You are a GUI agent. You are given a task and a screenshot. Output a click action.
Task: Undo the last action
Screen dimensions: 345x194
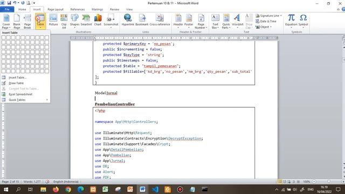tap(15, 3)
